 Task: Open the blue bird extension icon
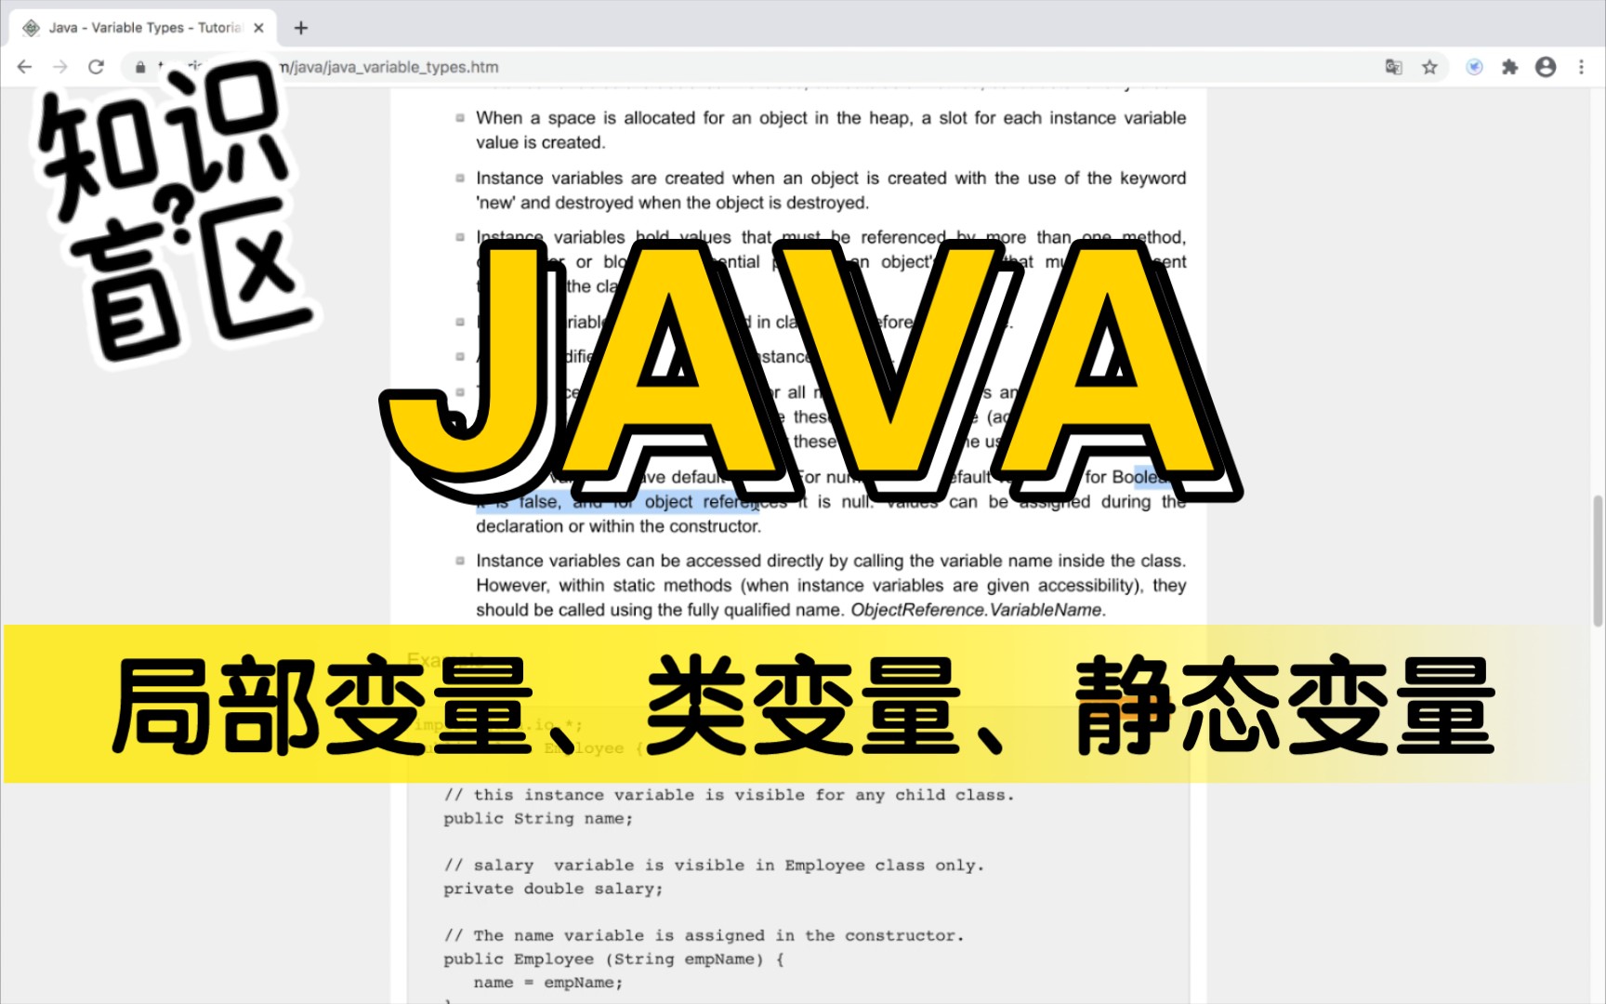click(x=1474, y=67)
